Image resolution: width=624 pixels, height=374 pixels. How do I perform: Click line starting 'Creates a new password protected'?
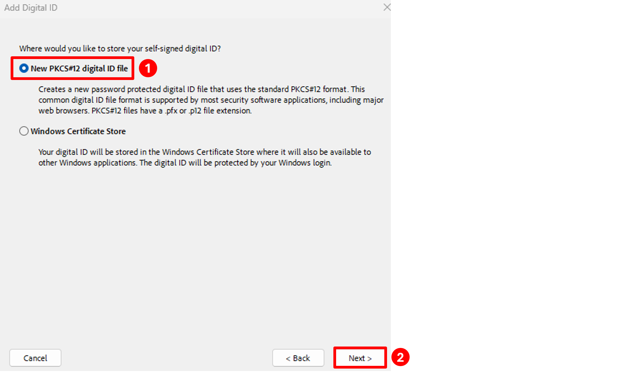click(202, 89)
